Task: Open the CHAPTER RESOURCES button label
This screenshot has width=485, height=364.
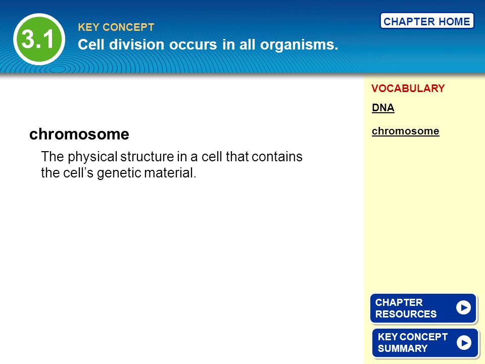Action: [x=406, y=308]
